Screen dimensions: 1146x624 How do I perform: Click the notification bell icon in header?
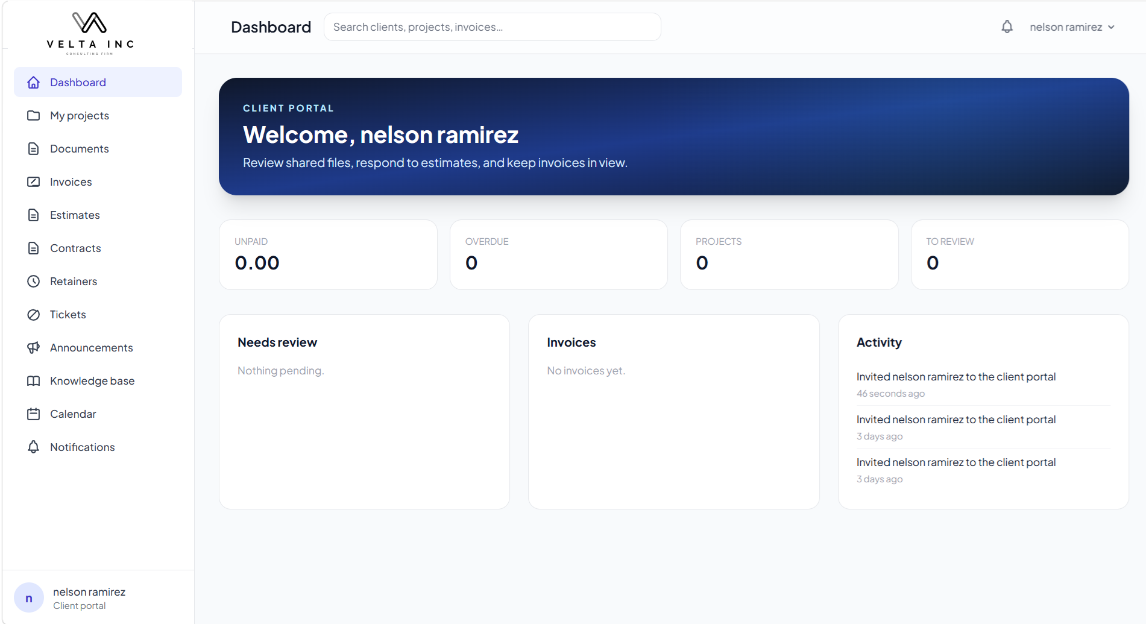(1007, 27)
